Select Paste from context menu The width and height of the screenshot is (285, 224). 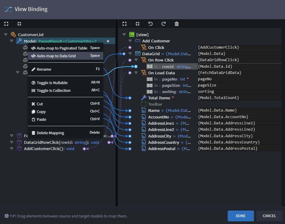(x=65, y=119)
